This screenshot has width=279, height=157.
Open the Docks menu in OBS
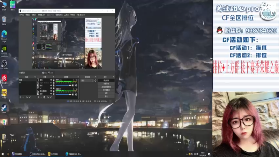click(x=41, y=15)
